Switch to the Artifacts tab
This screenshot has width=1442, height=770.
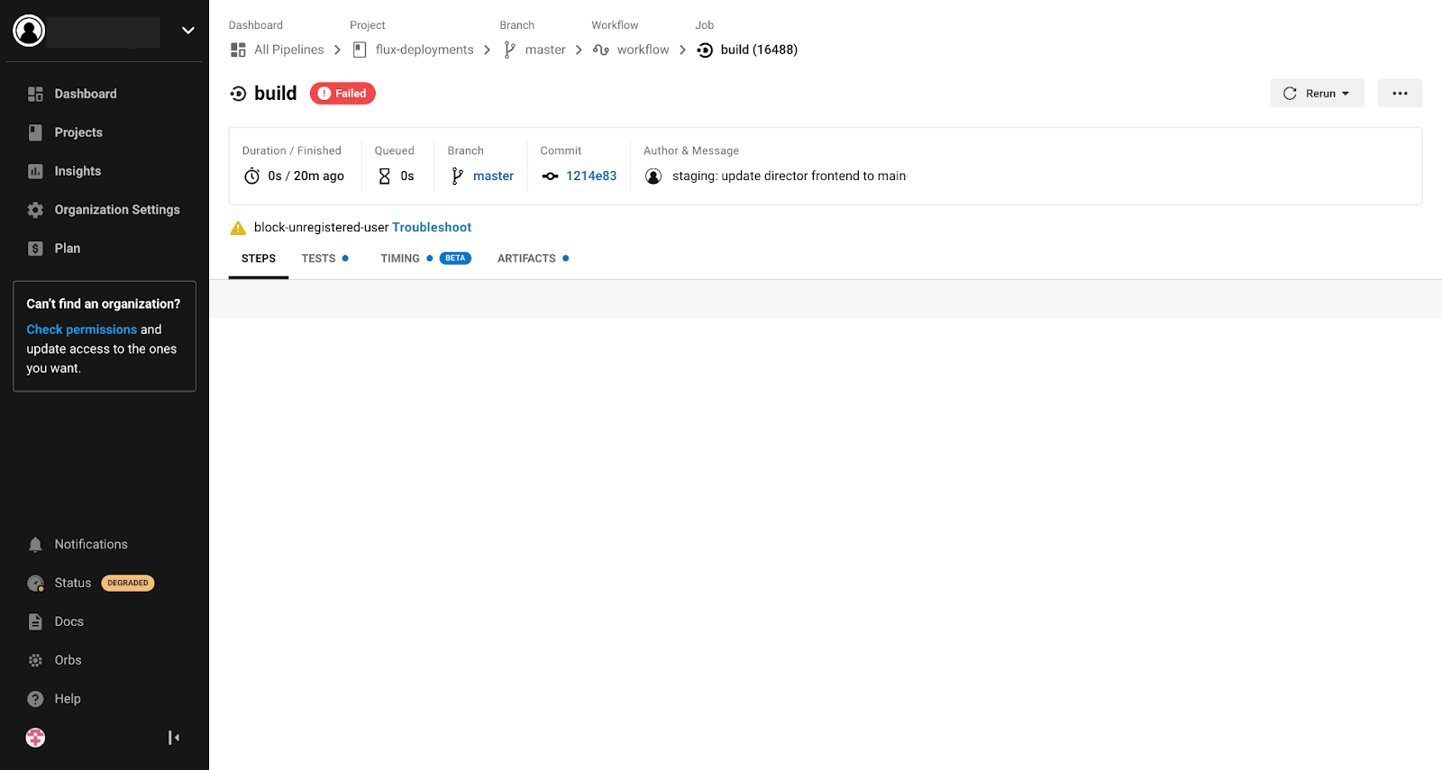(x=526, y=258)
